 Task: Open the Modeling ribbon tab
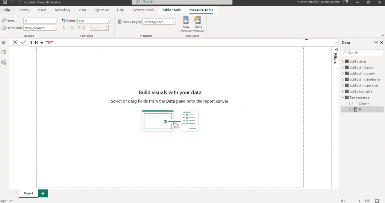(62, 10)
